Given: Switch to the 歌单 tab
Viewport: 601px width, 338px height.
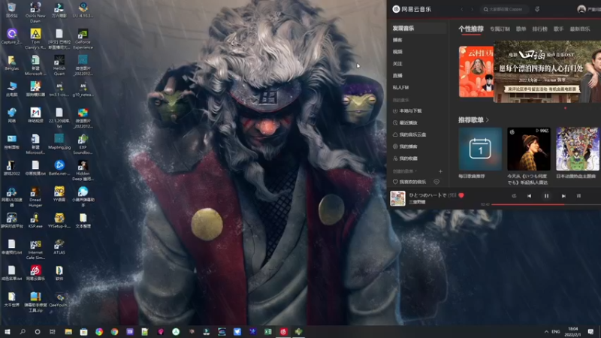Looking at the screenshot, I should tap(521, 29).
